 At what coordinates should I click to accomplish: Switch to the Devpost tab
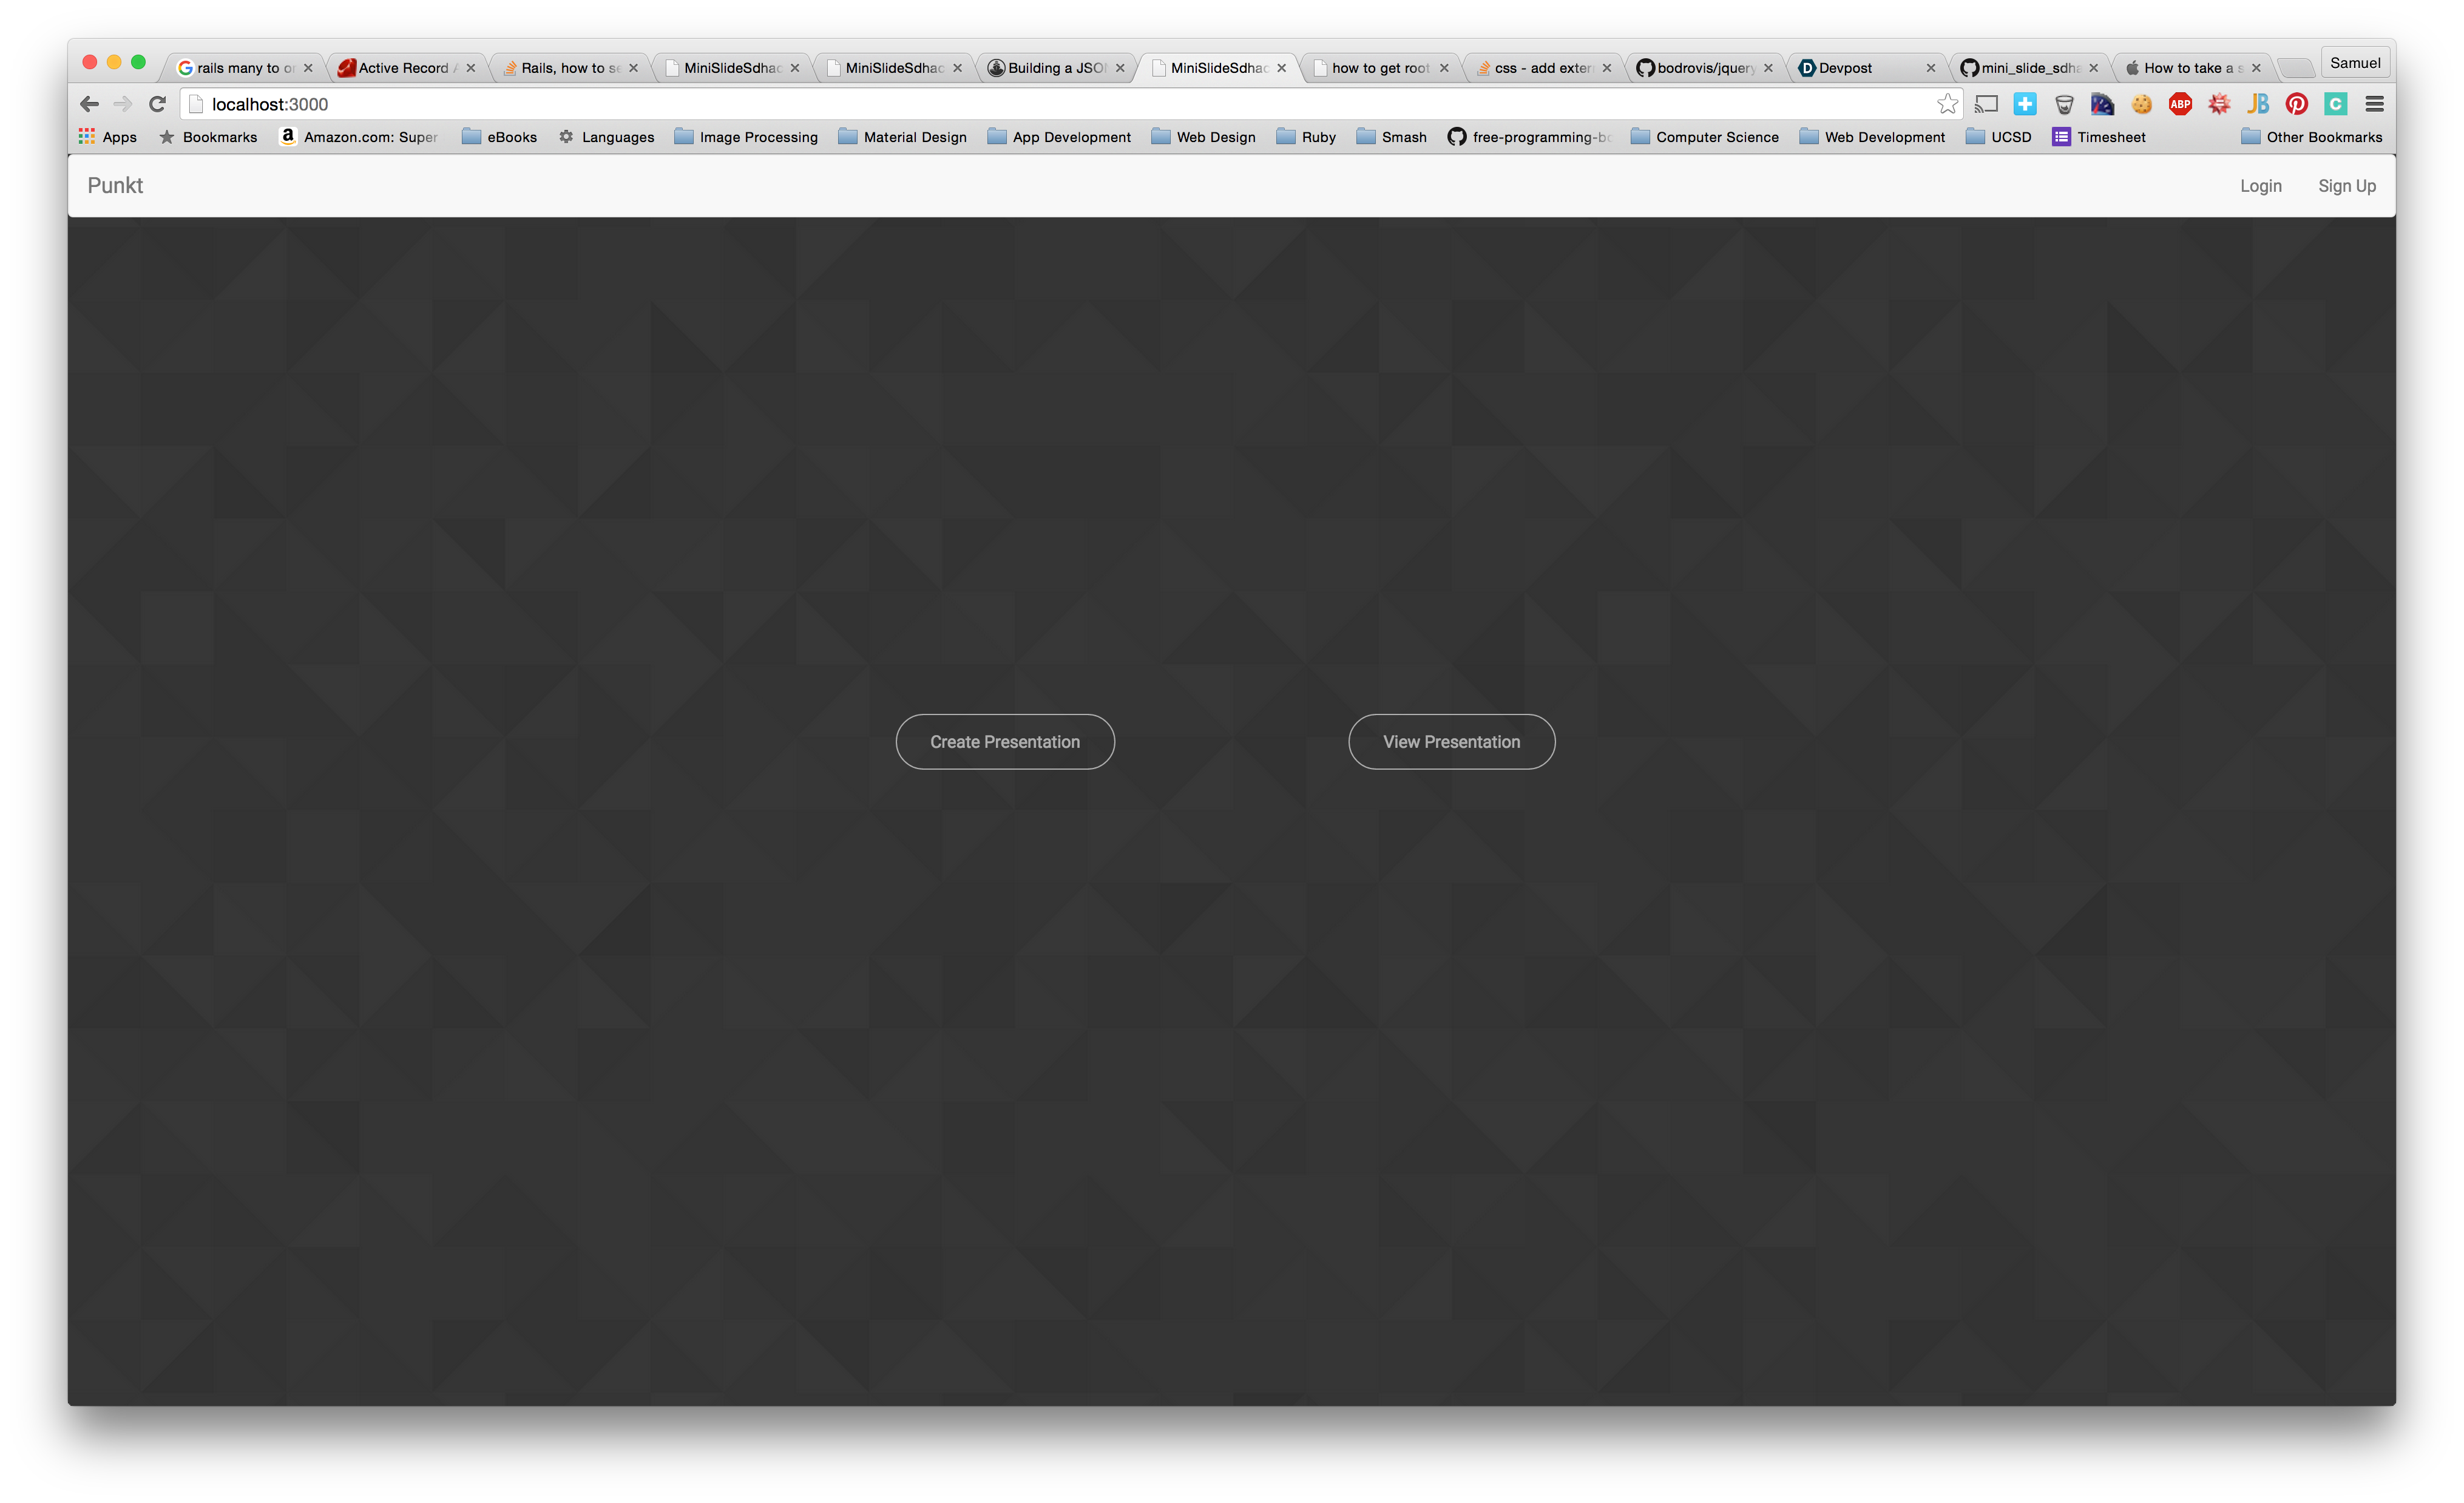tap(1845, 68)
